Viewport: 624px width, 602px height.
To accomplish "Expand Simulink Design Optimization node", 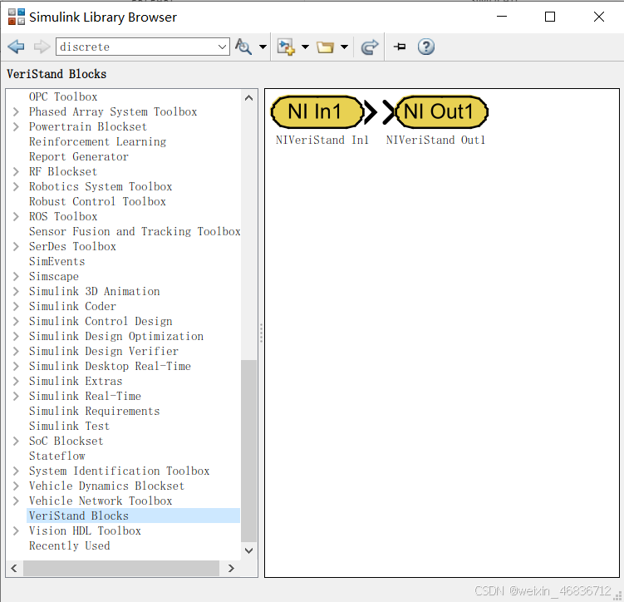I will tap(16, 337).
